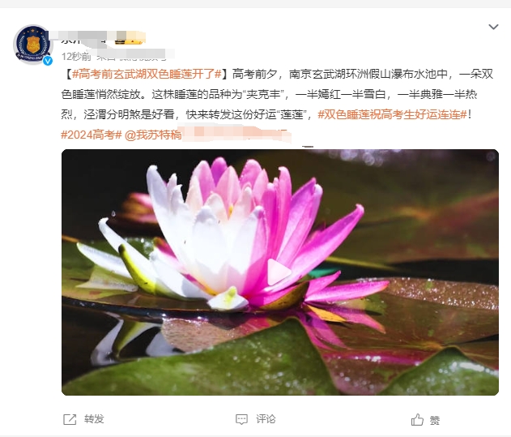Click the repost share icon
The height and width of the screenshot is (437, 511).
(70, 419)
